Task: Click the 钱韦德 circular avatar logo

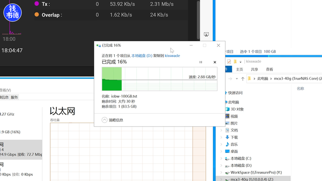Action: coord(13,13)
